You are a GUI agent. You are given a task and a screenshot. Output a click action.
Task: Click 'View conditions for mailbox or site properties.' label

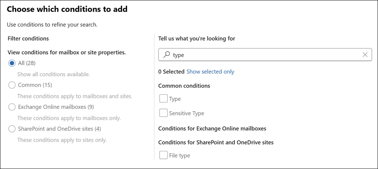coord(67,52)
